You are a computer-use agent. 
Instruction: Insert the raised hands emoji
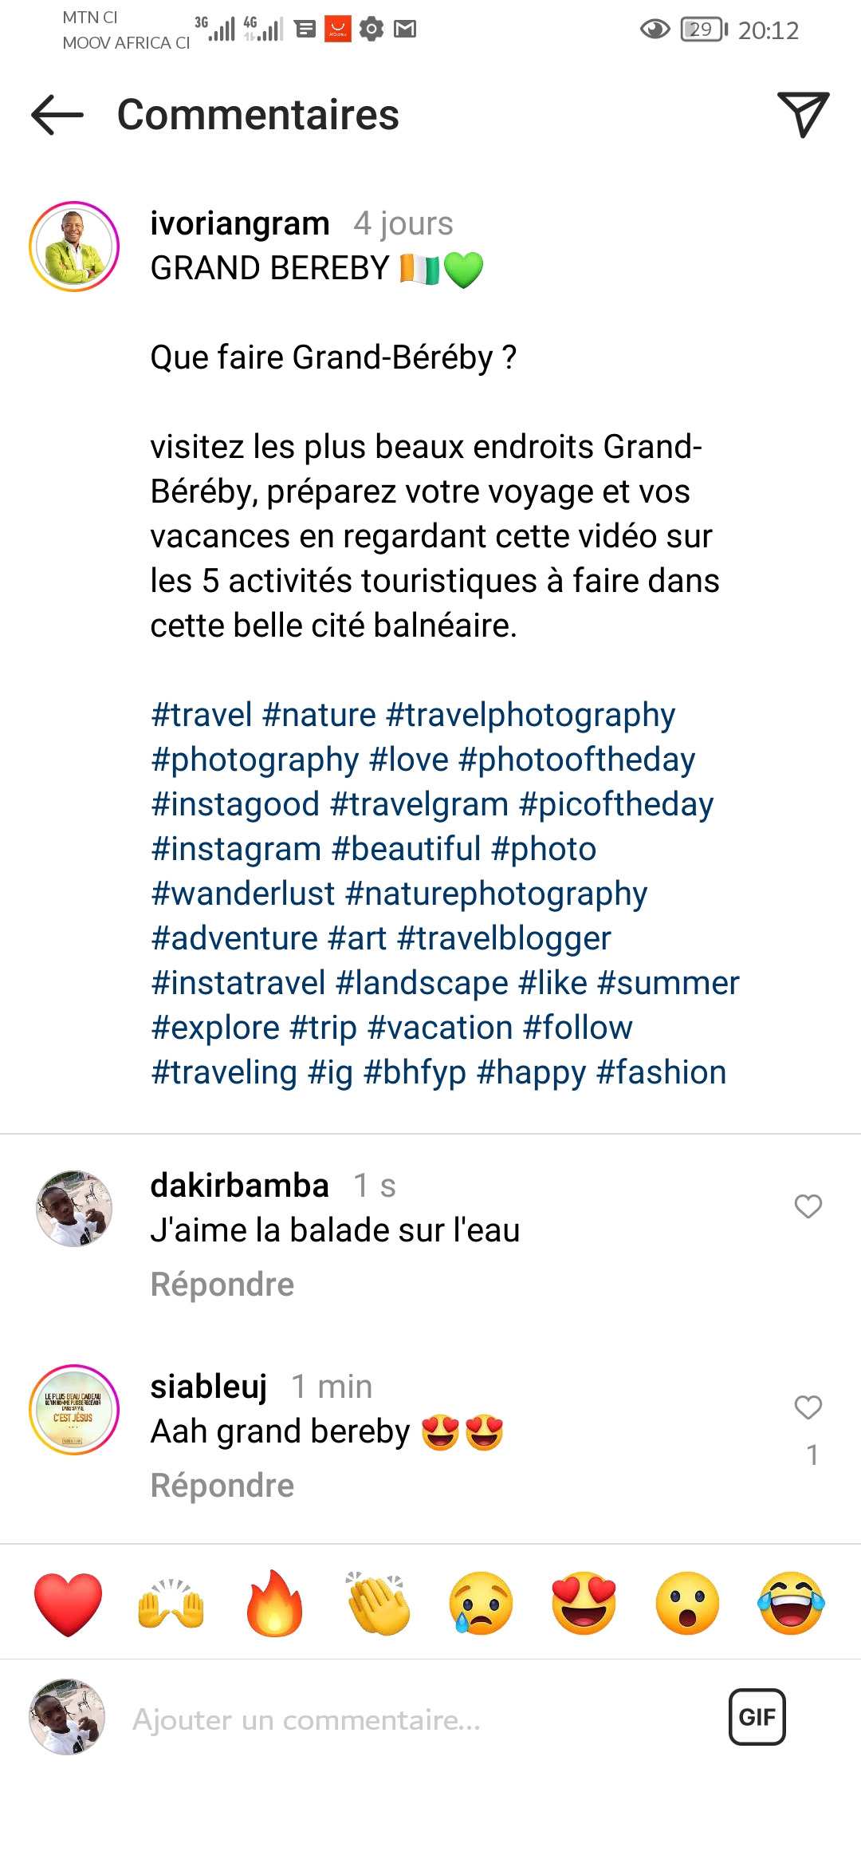click(x=171, y=1604)
